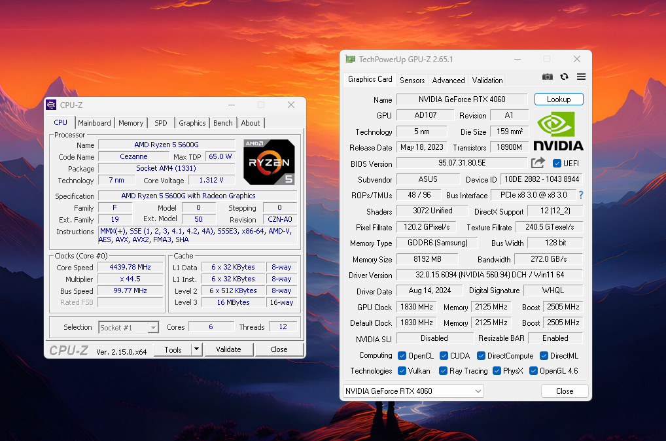The width and height of the screenshot is (666, 441).
Task: Click the Release Date value May 18, 2023
Action: pyautogui.click(x=422, y=147)
